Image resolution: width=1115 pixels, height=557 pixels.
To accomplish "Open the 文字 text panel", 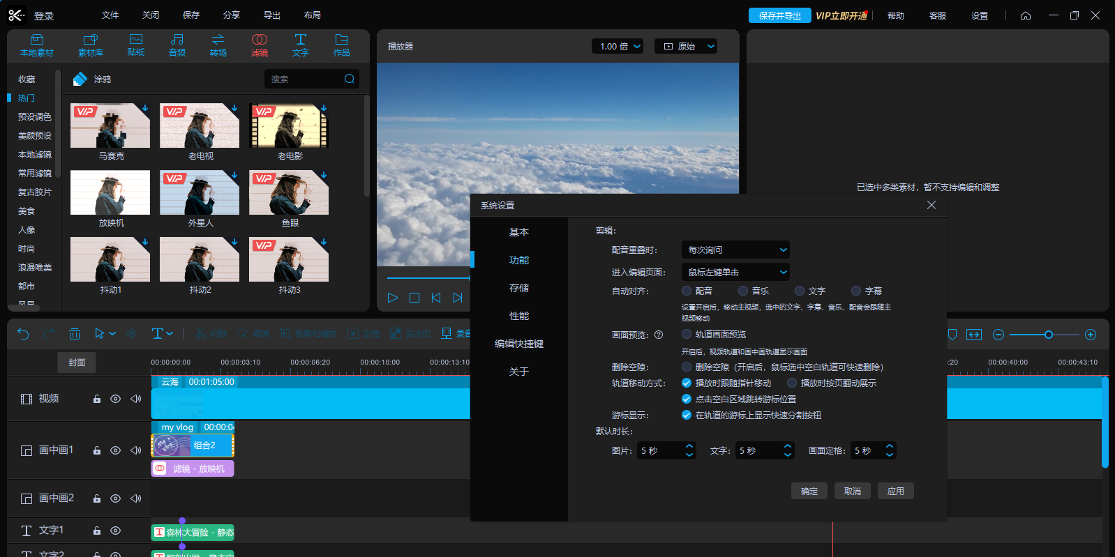I will point(301,45).
